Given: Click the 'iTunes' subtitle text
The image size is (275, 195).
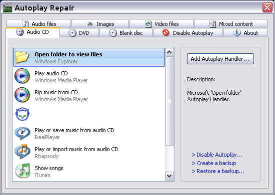Looking at the screenshot, I should [42, 175].
